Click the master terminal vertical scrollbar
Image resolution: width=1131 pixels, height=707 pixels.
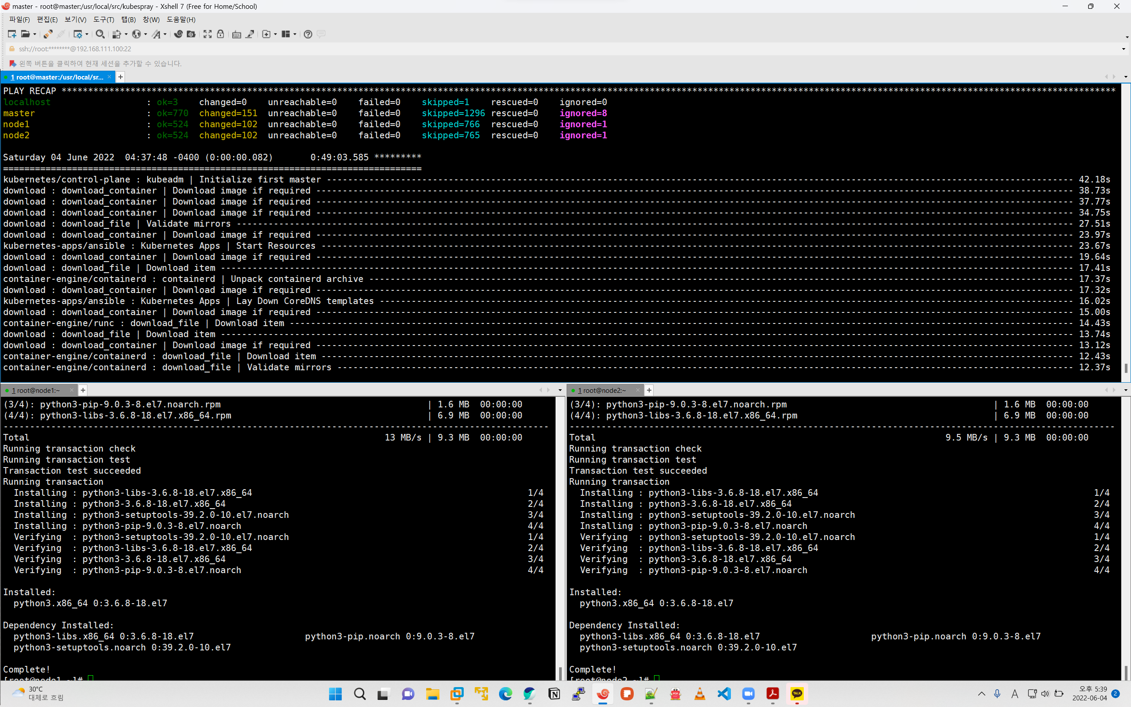(1125, 234)
